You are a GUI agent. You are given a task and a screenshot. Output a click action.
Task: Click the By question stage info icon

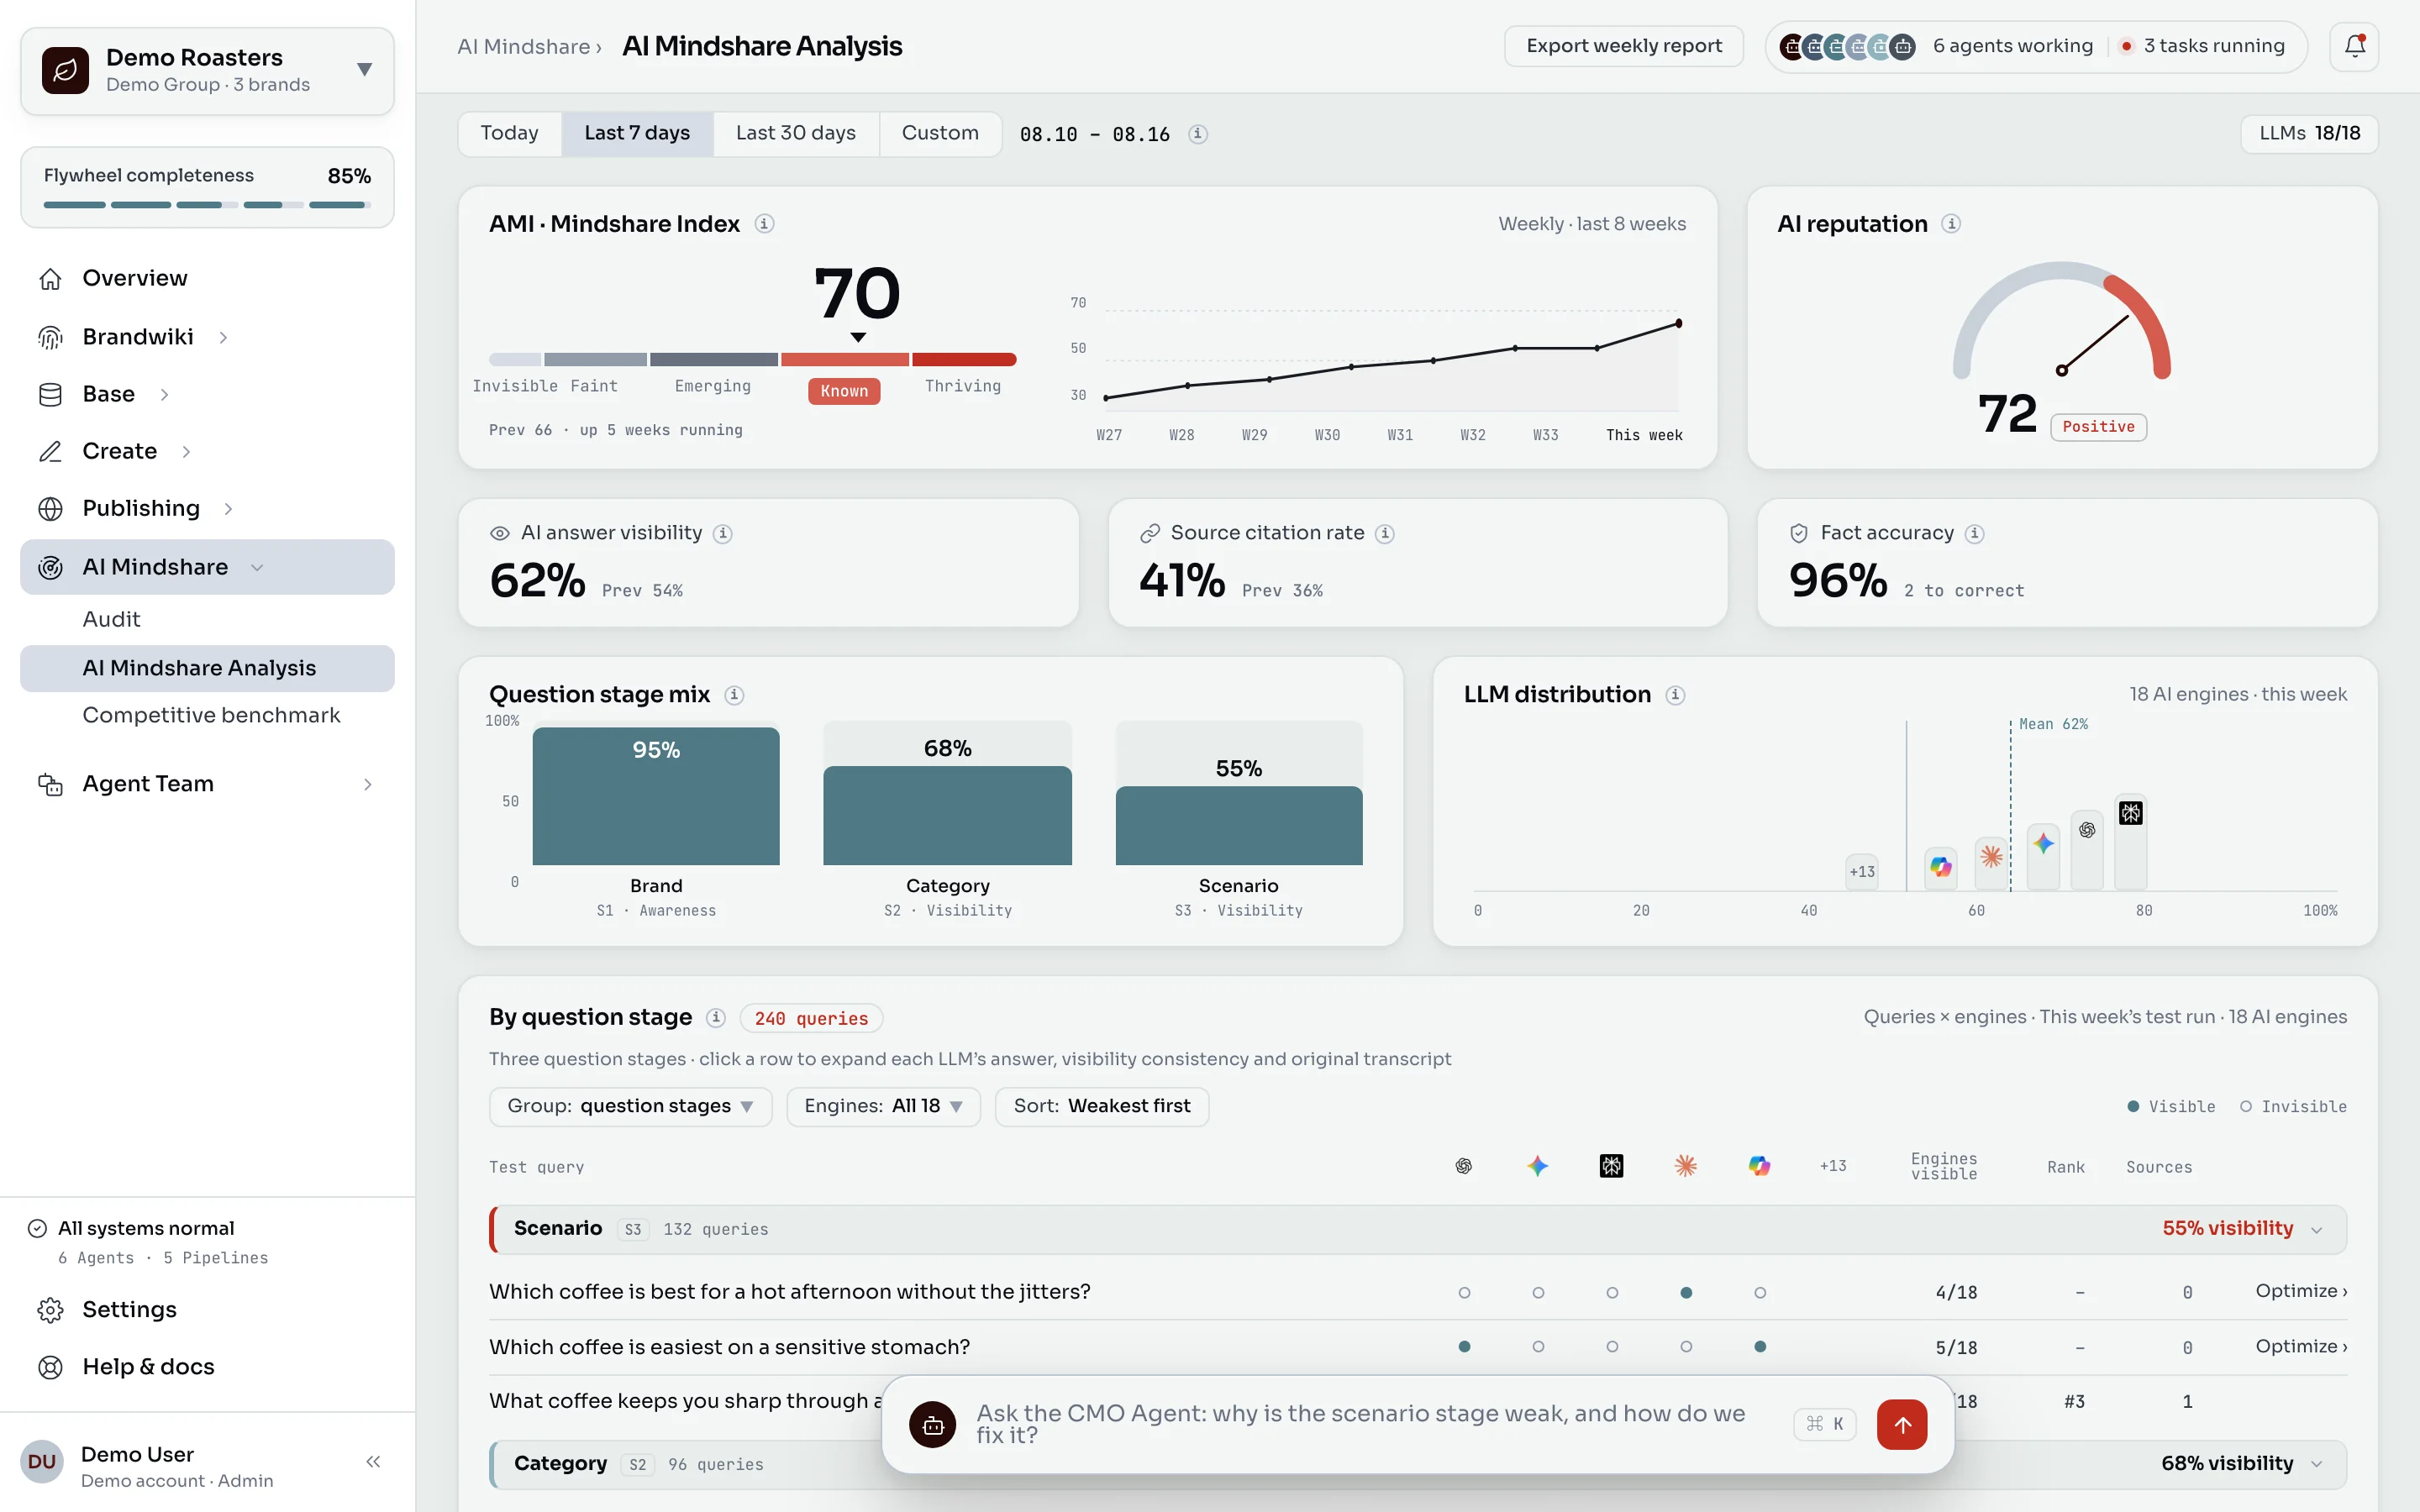(x=715, y=1018)
